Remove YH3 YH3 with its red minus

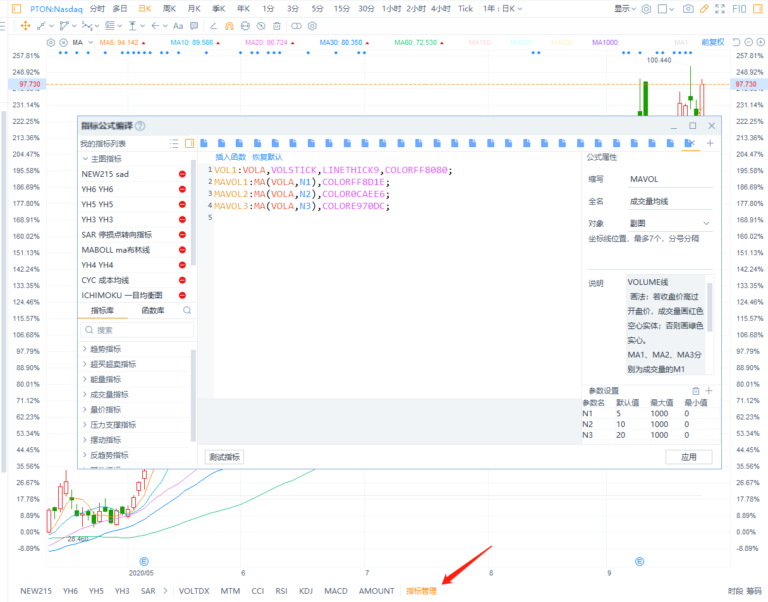coord(182,220)
